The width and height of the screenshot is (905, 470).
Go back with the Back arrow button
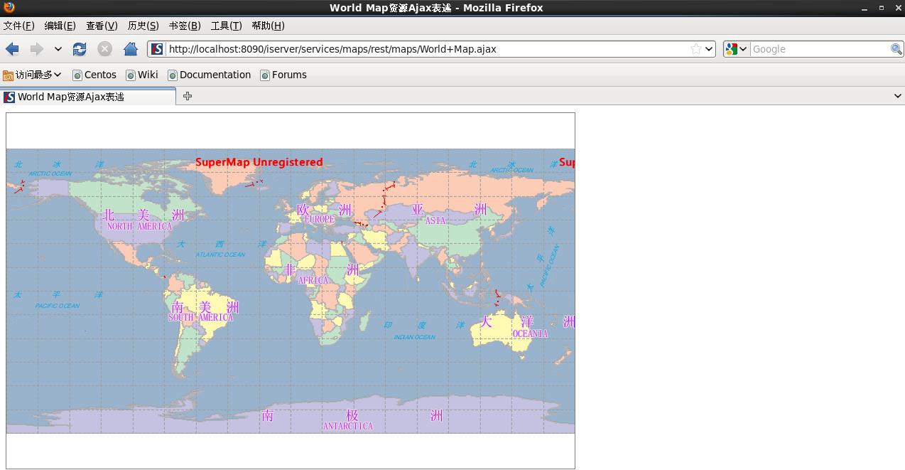(12, 49)
